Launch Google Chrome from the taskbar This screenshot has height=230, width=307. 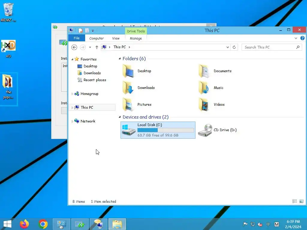(x=43, y=224)
